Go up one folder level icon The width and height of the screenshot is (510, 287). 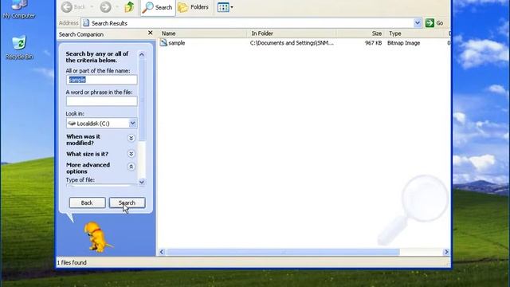[129, 7]
